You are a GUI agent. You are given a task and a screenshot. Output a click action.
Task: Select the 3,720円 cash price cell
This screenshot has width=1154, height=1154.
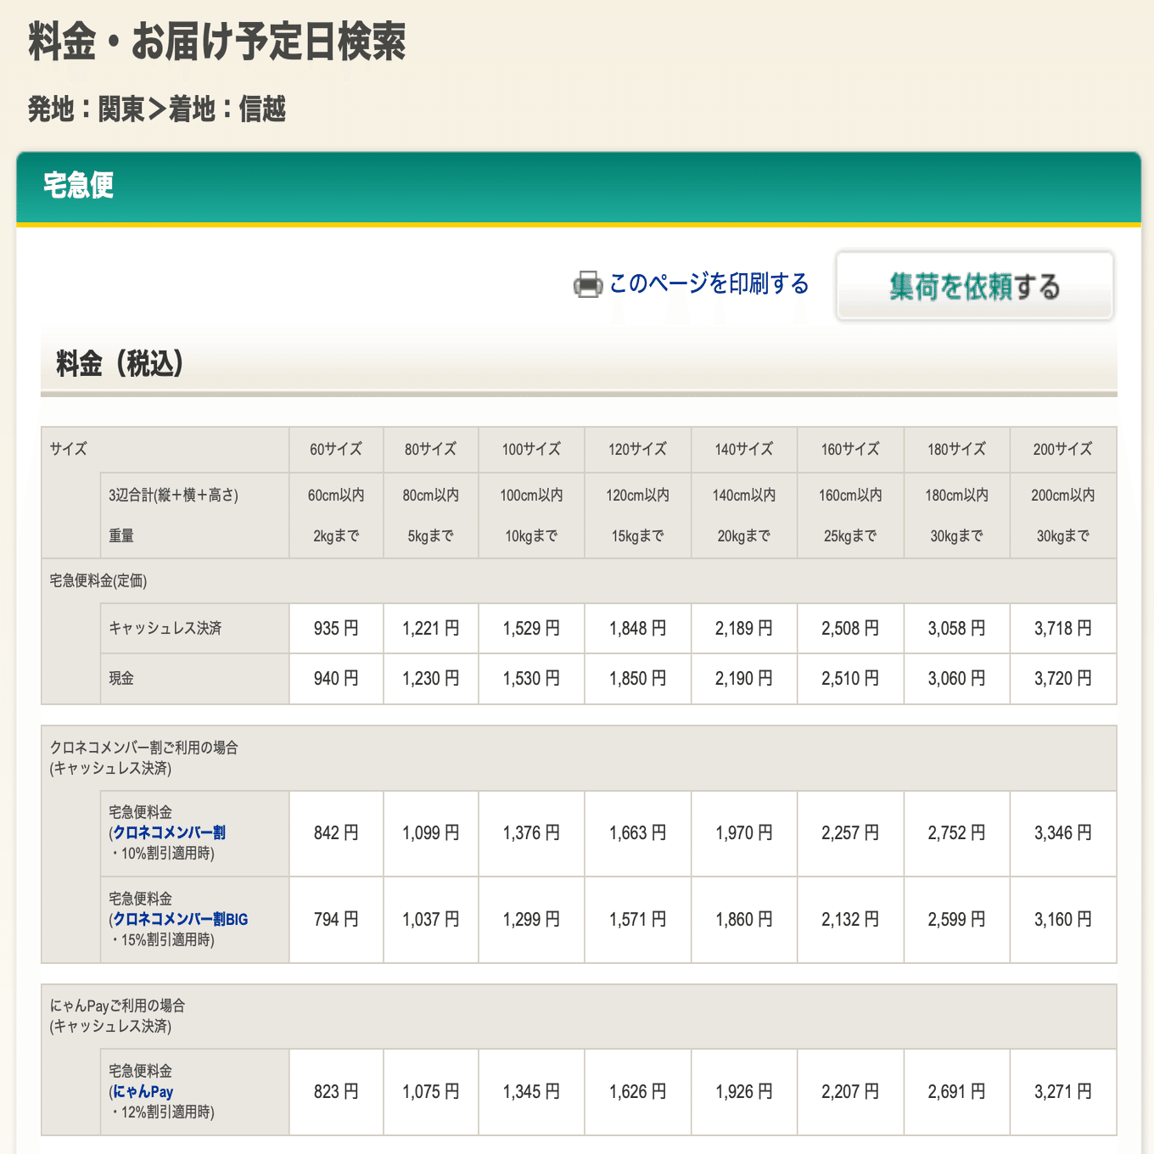1062,679
